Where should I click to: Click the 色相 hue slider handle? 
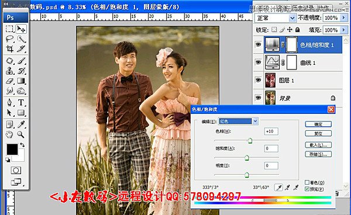pyautogui.click(x=250, y=141)
